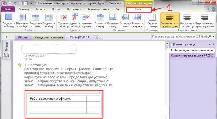
Task: Click the Help question mark icon
Action: (214, 9)
